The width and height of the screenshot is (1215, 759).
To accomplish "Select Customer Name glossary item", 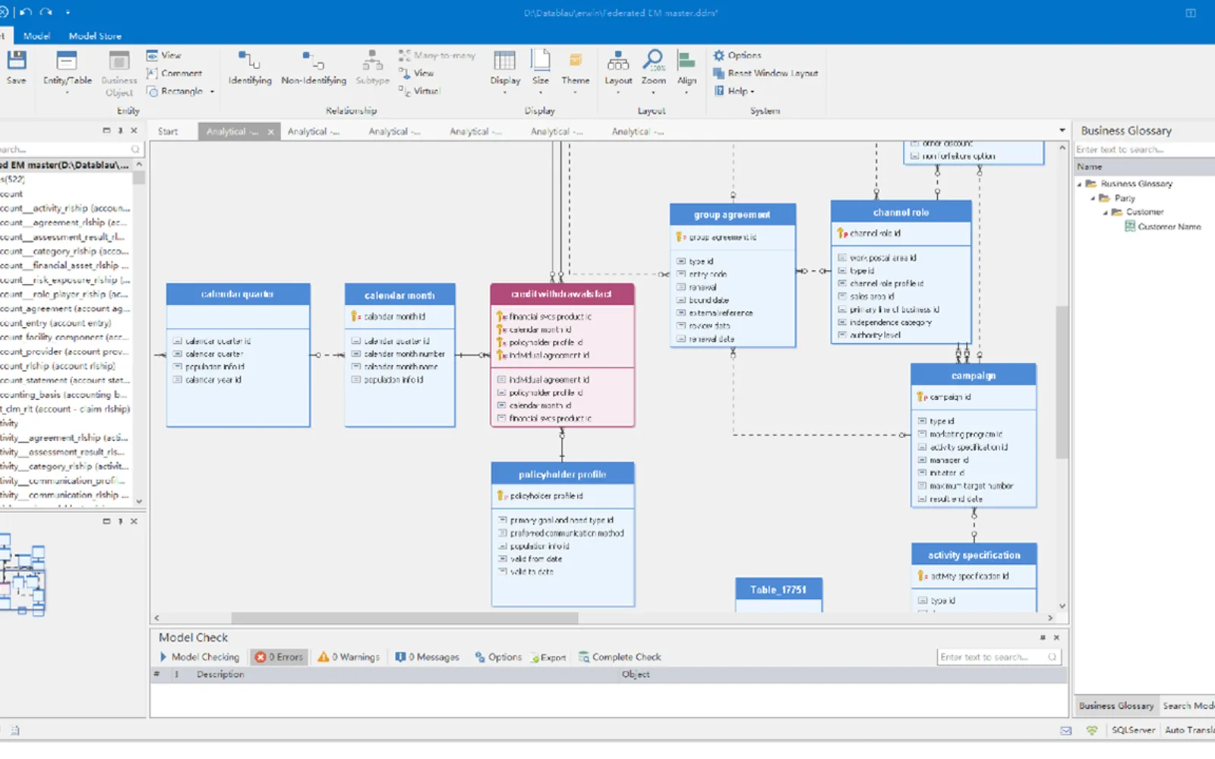I will (x=1163, y=227).
